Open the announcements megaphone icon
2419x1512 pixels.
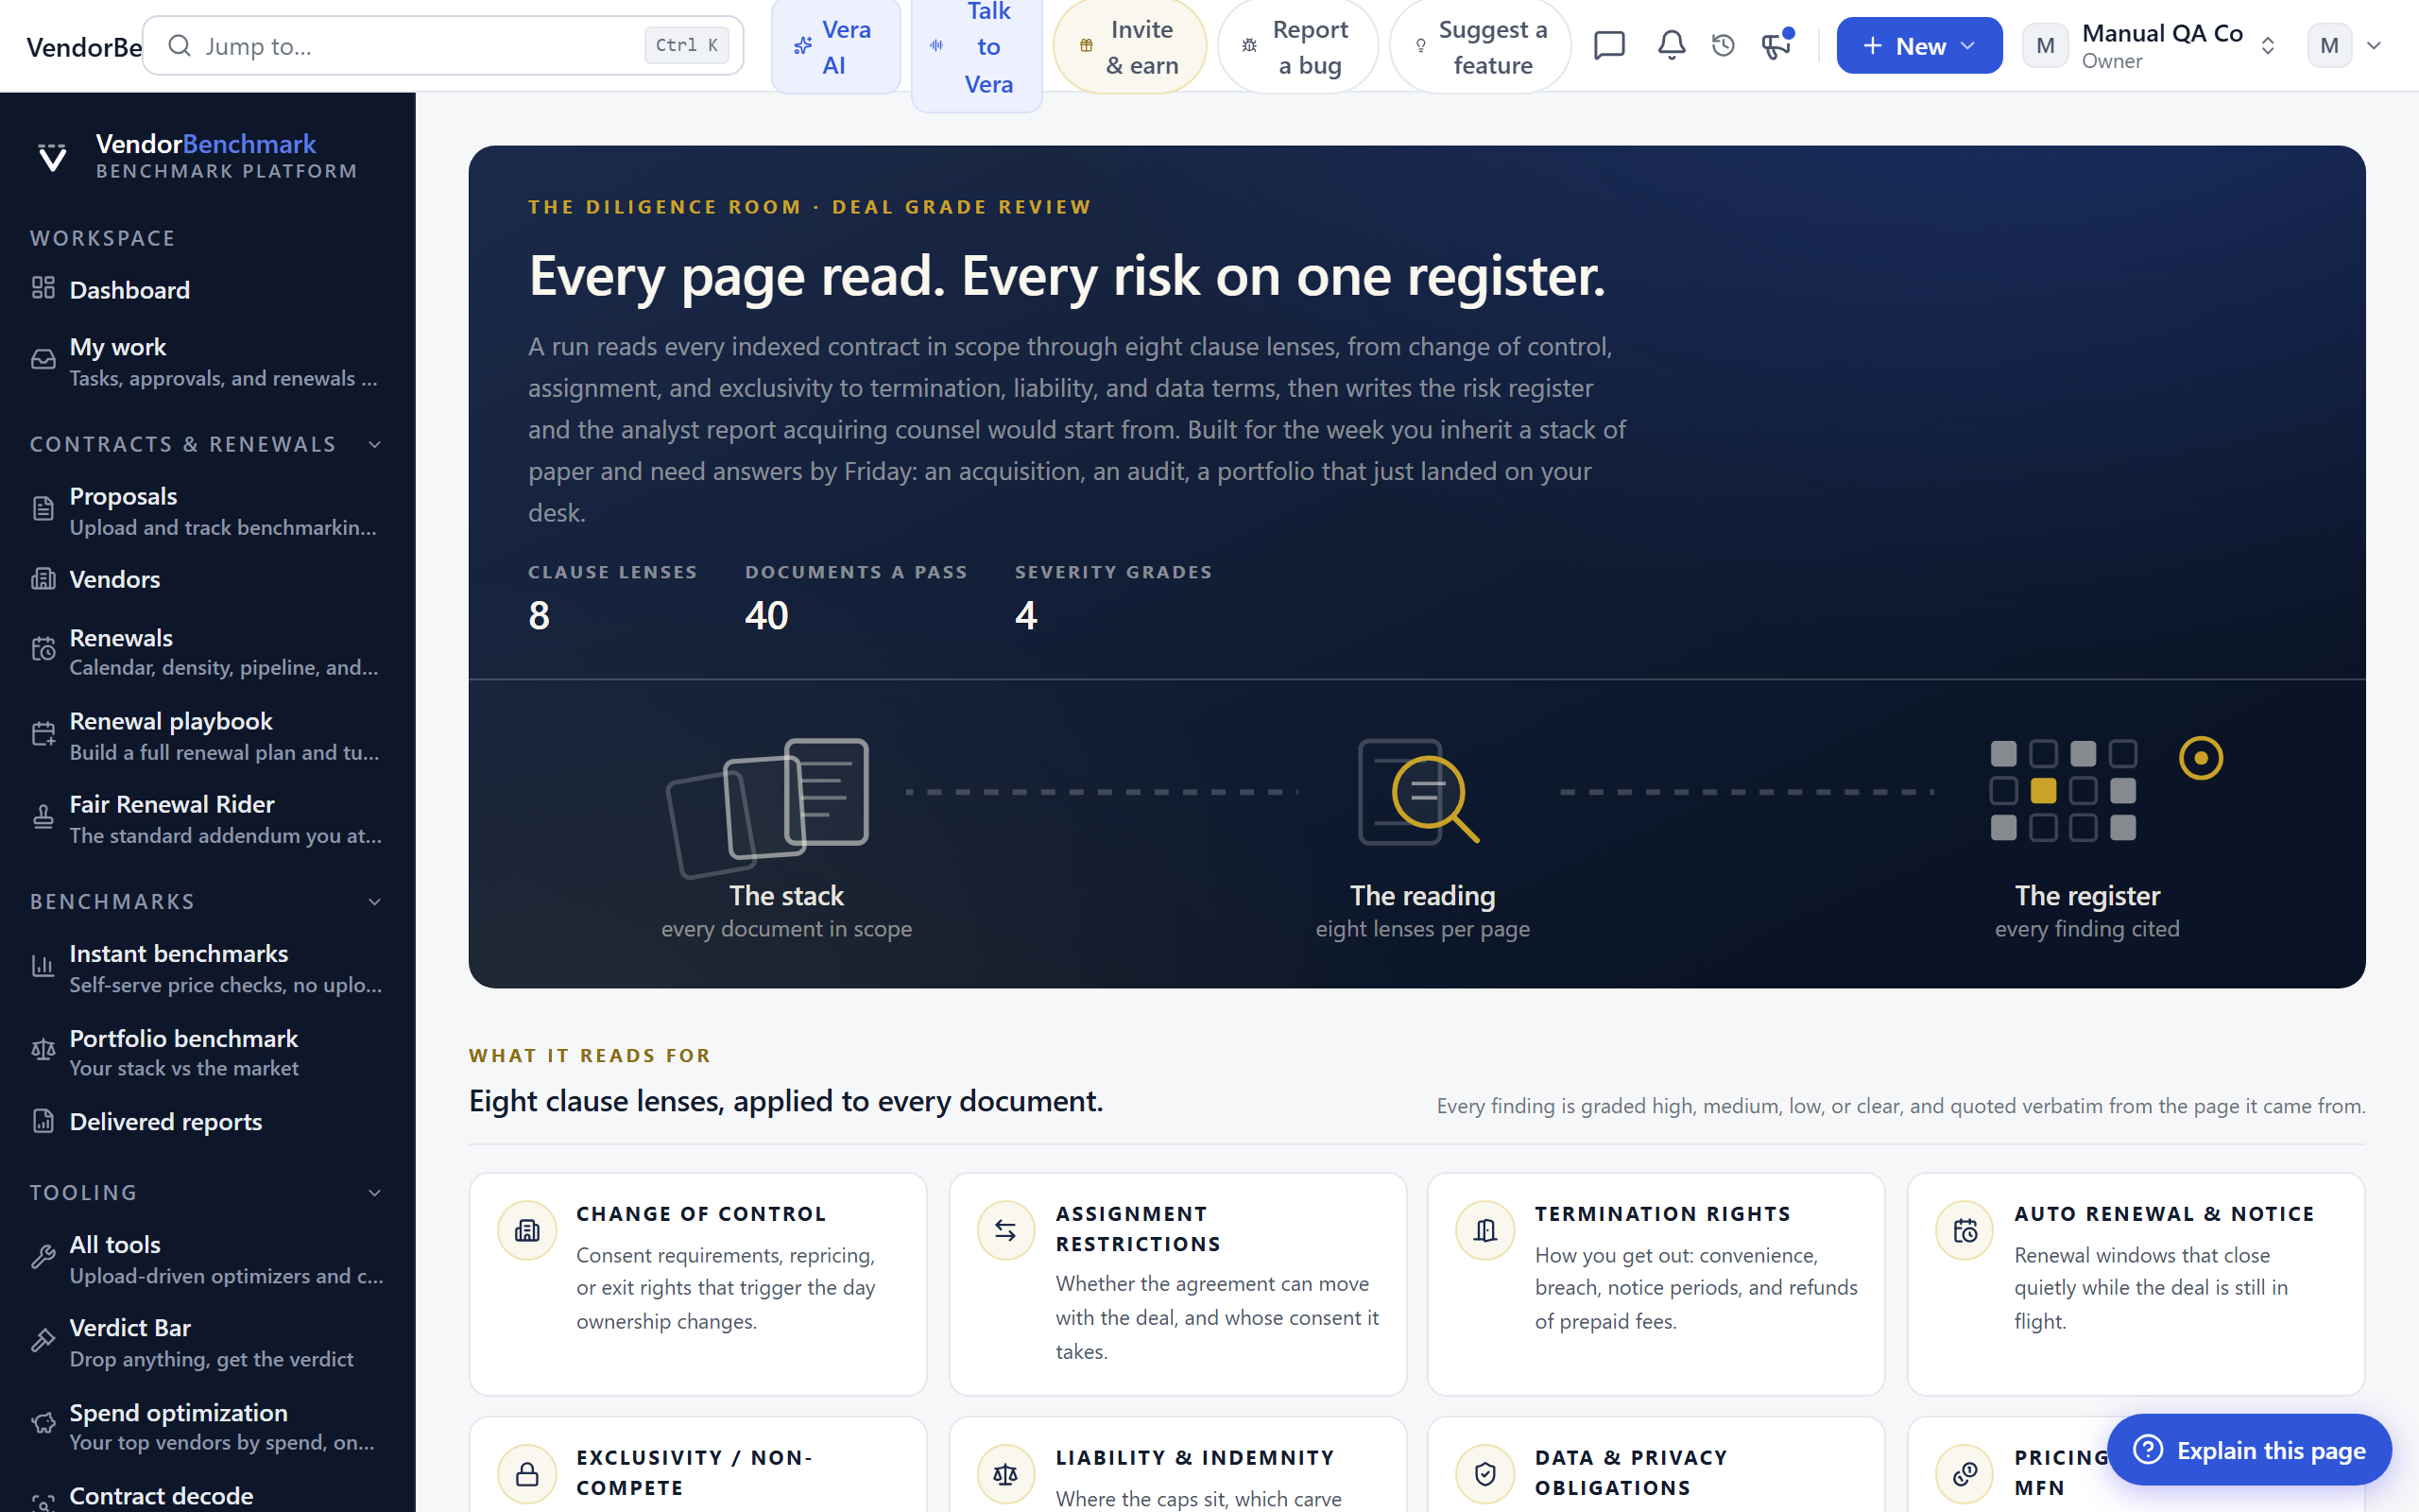click(x=1776, y=46)
